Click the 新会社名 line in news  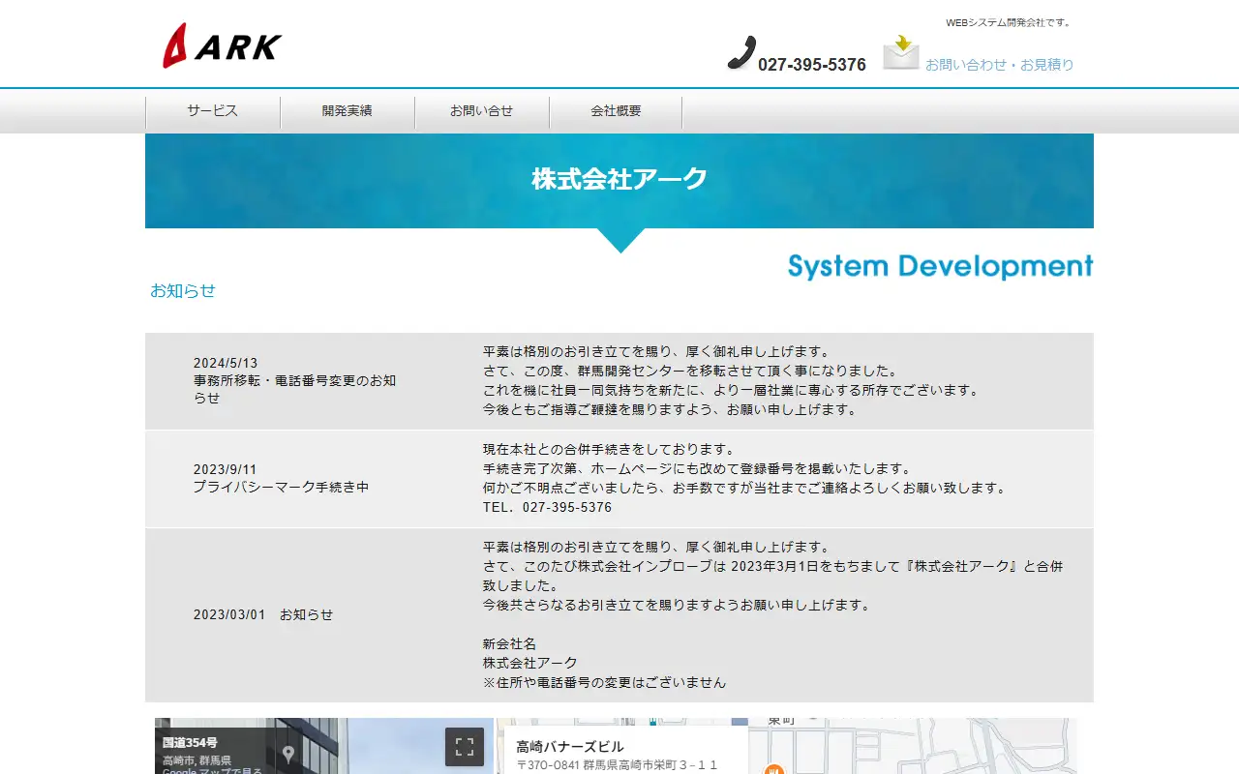coord(509,643)
